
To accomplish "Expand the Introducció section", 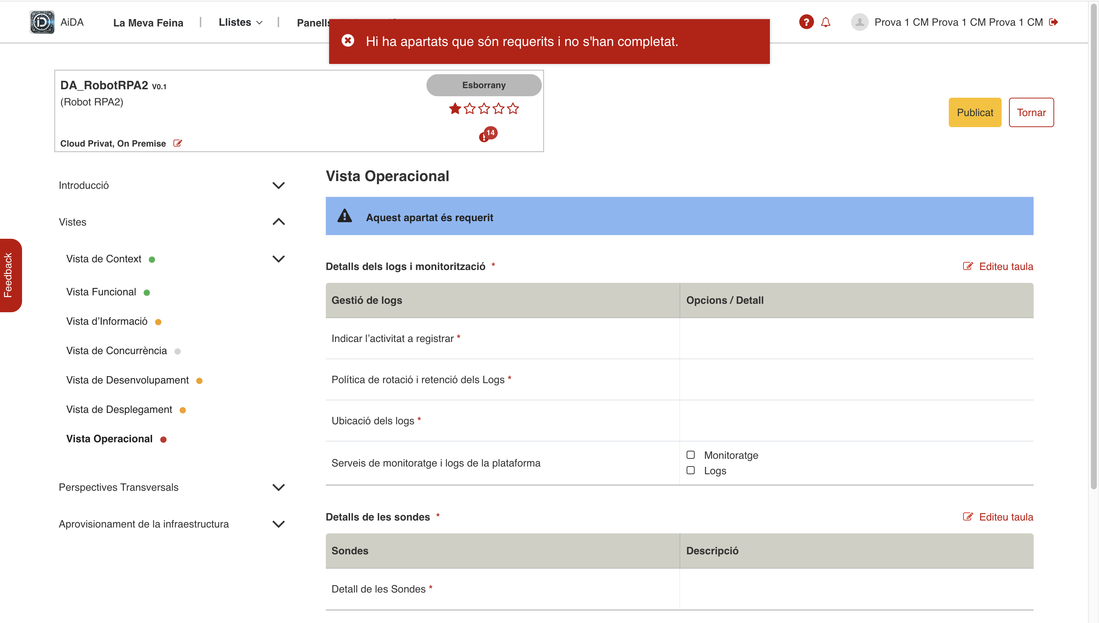I will click(x=278, y=185).
